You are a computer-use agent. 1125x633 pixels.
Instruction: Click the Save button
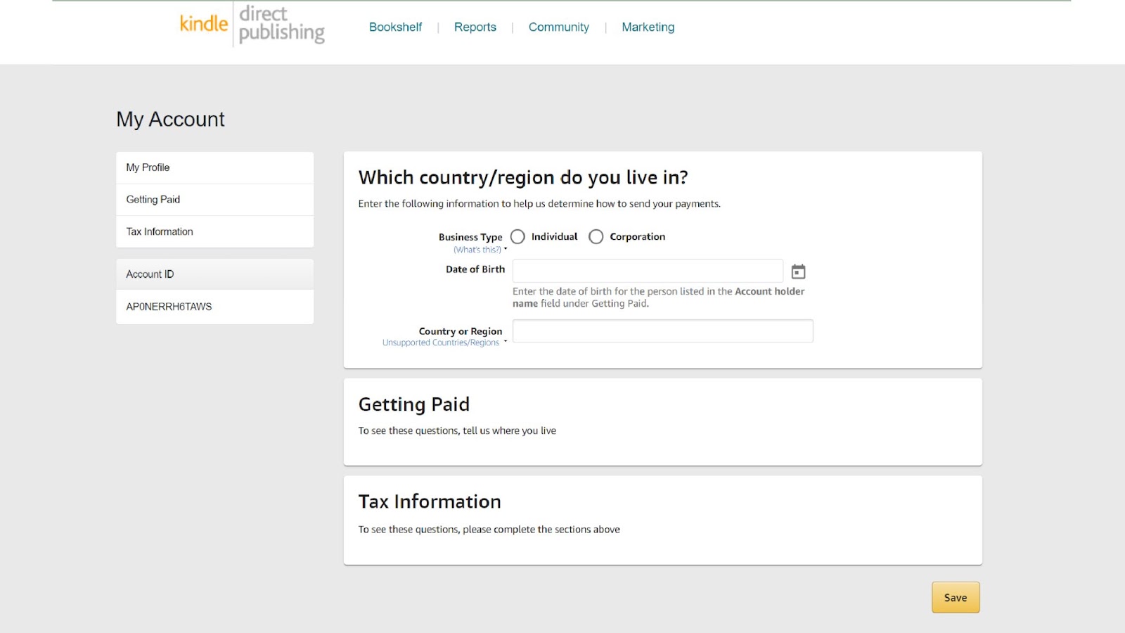coord(956,597)
